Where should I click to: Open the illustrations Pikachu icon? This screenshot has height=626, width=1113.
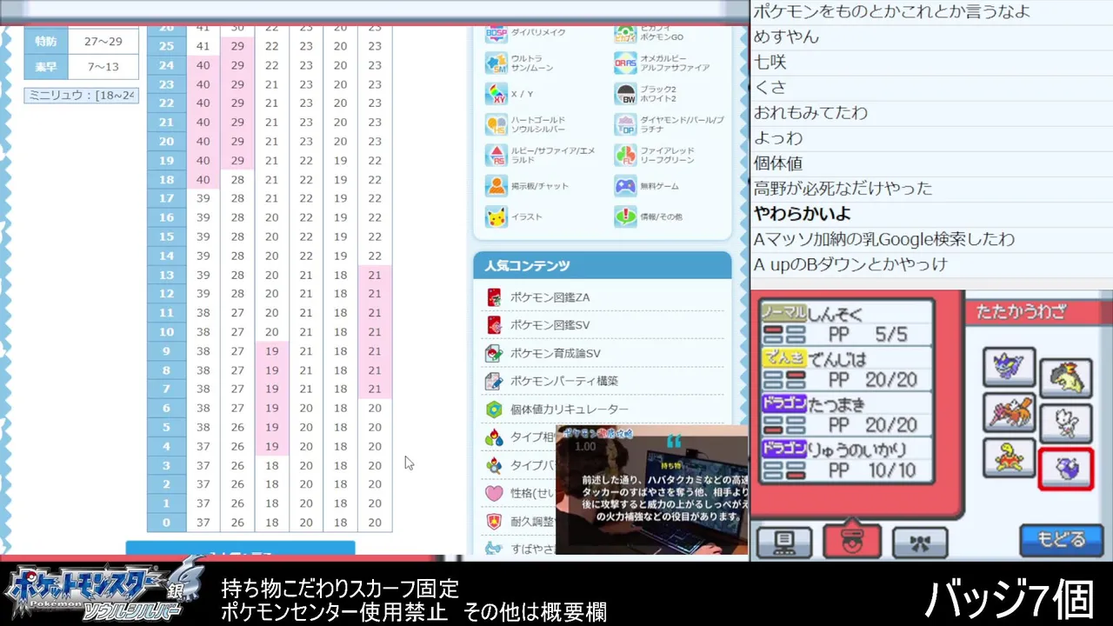[497, 216]
